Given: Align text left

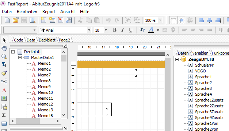Looking at the screenshot, I should coord(184,30).
